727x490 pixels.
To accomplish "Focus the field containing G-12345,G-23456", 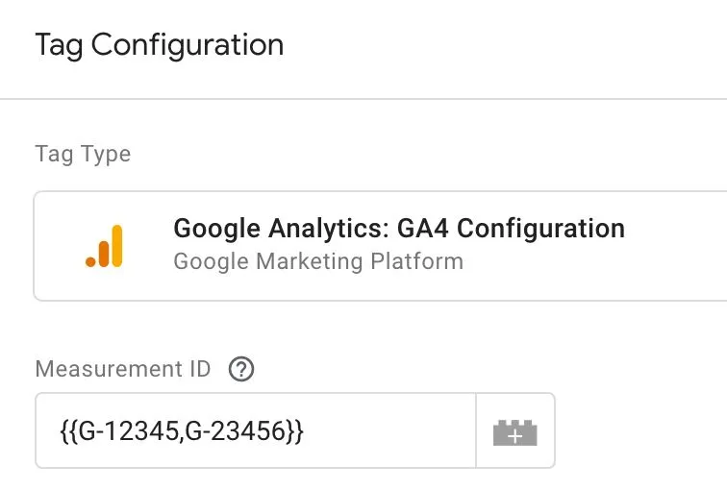I will point(256,431).
